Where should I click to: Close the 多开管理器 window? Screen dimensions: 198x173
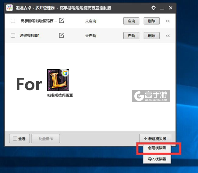pos(171,8)
